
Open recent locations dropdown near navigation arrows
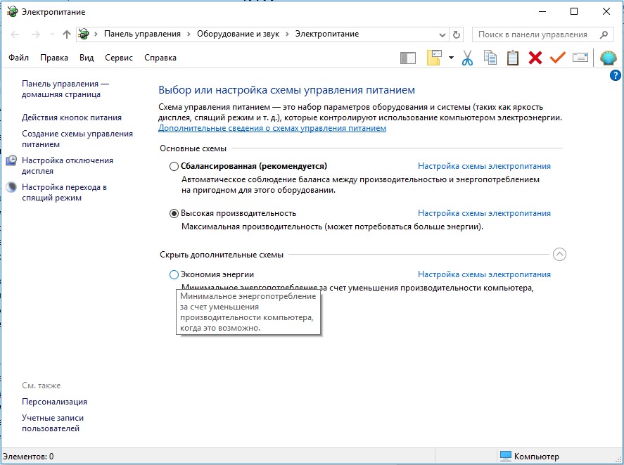coord(52,34)
